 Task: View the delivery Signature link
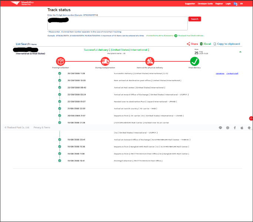(x=220, y=74)
